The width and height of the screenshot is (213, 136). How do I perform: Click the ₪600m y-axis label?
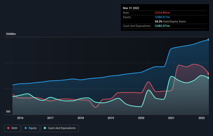tap(11, 34)
